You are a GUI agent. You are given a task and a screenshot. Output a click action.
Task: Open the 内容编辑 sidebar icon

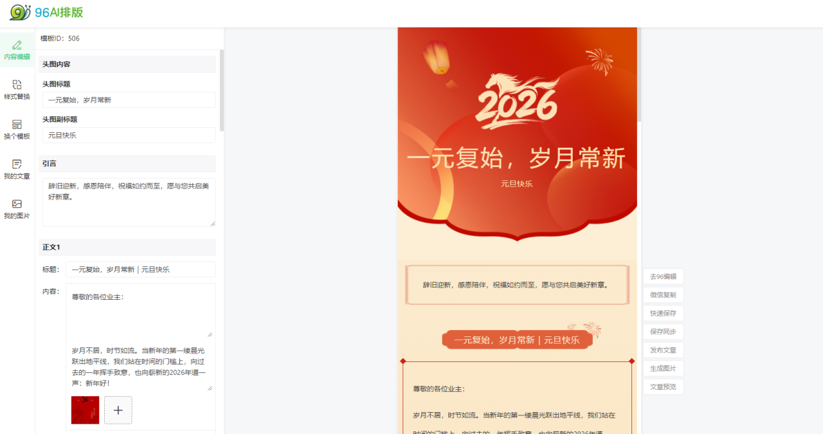point(17,50)
